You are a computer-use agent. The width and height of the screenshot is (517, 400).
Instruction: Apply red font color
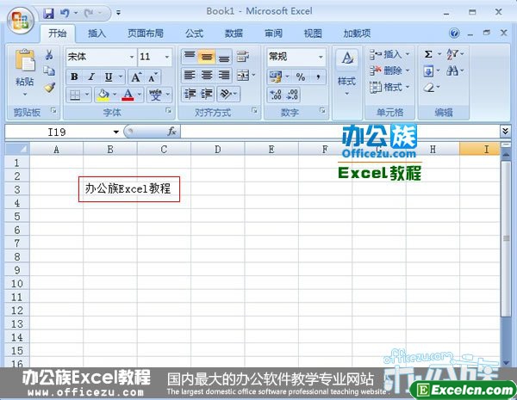[128, 95]
